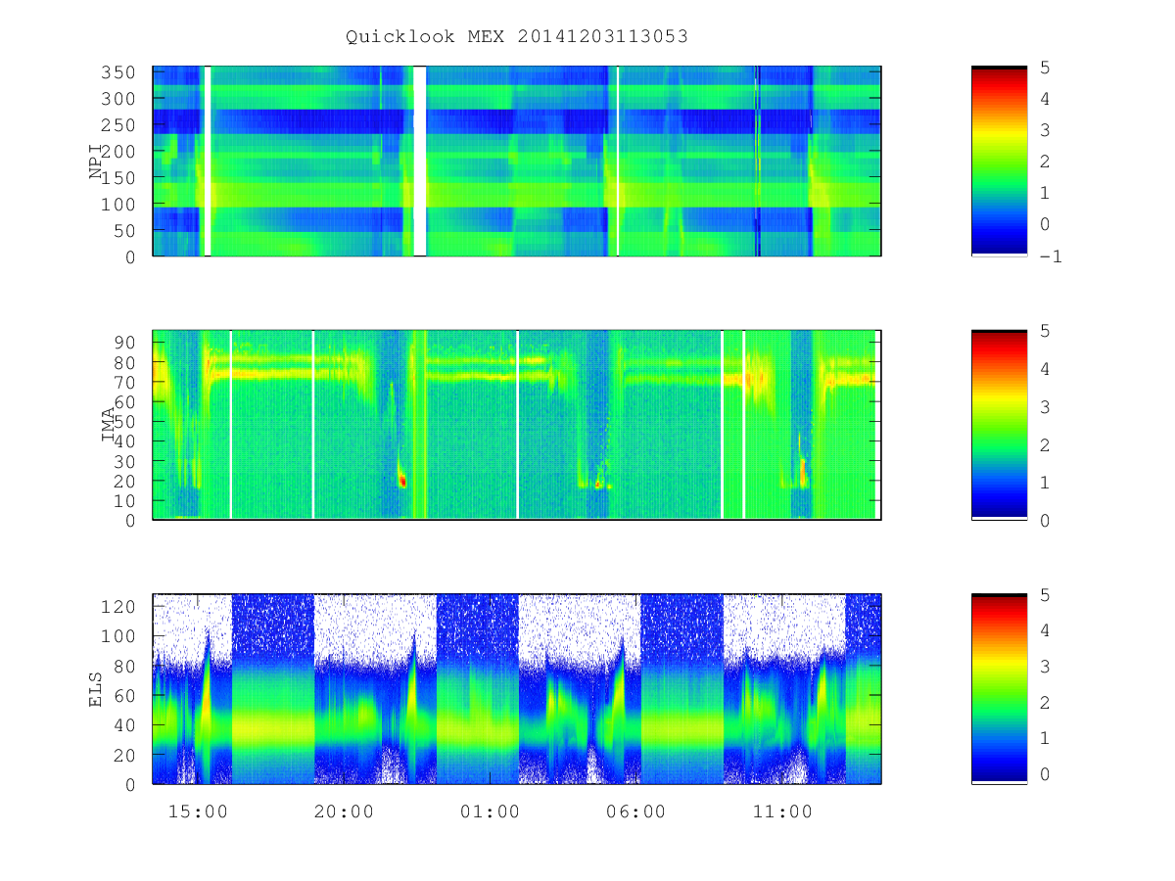Select the ELS y-axis label
The width and height of the screenshot is (1175, 881).
pos(96,689)
